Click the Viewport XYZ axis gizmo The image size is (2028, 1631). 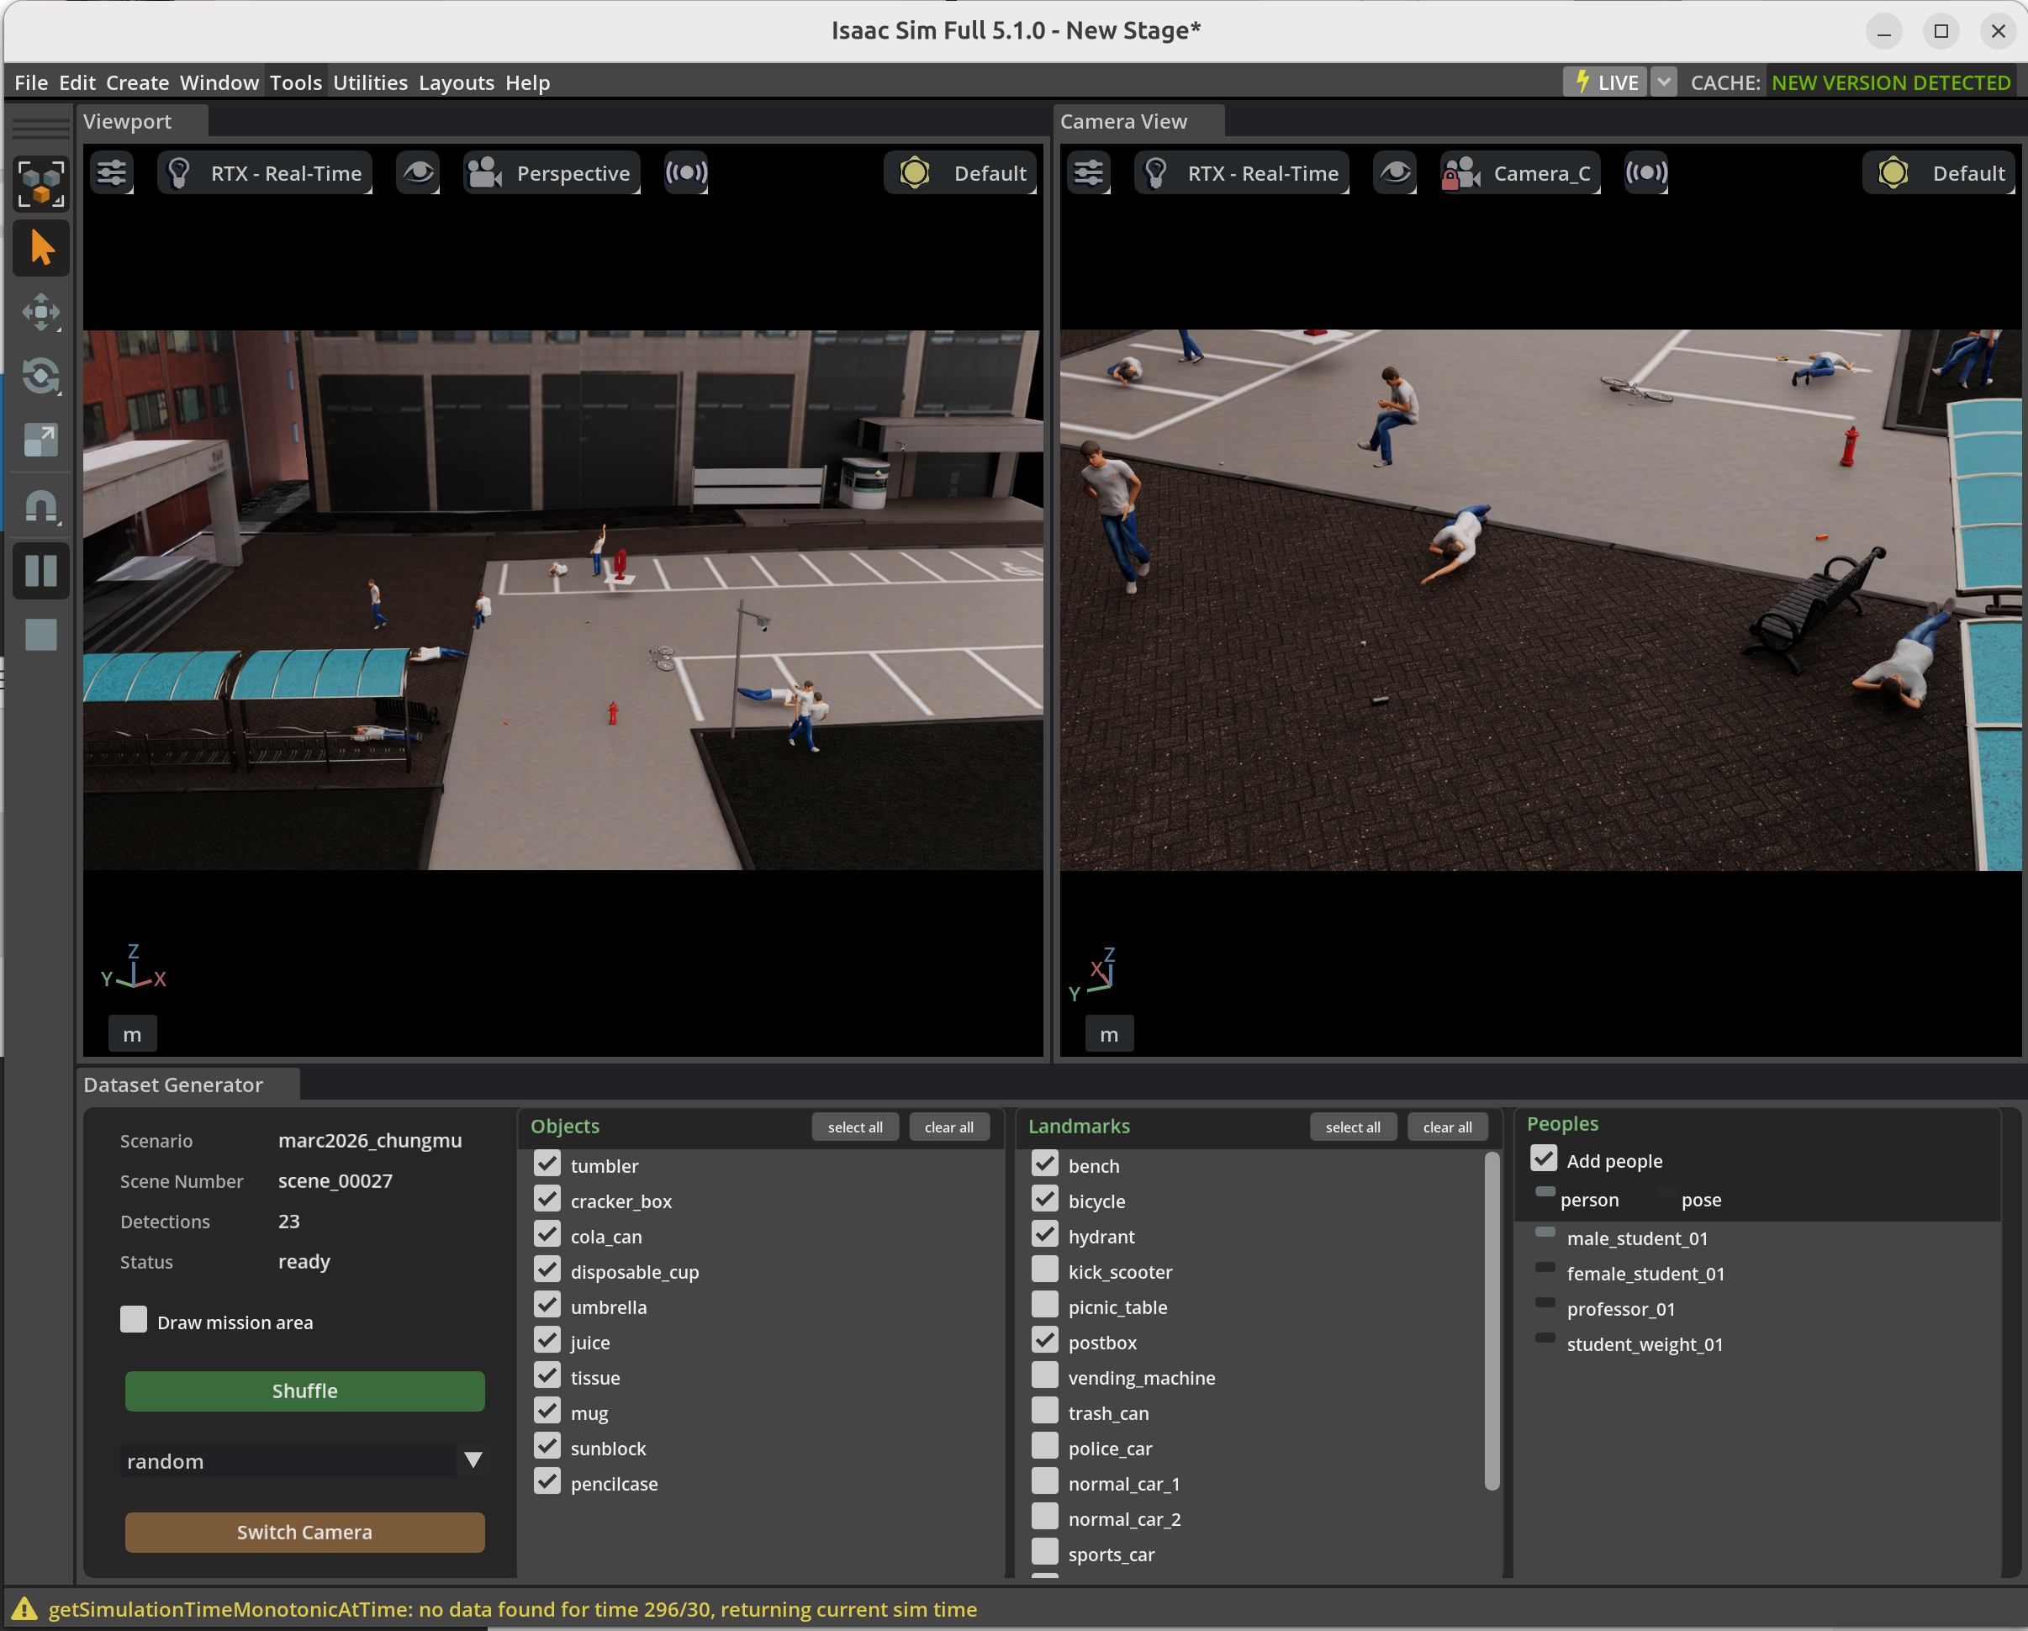(134, 967)
